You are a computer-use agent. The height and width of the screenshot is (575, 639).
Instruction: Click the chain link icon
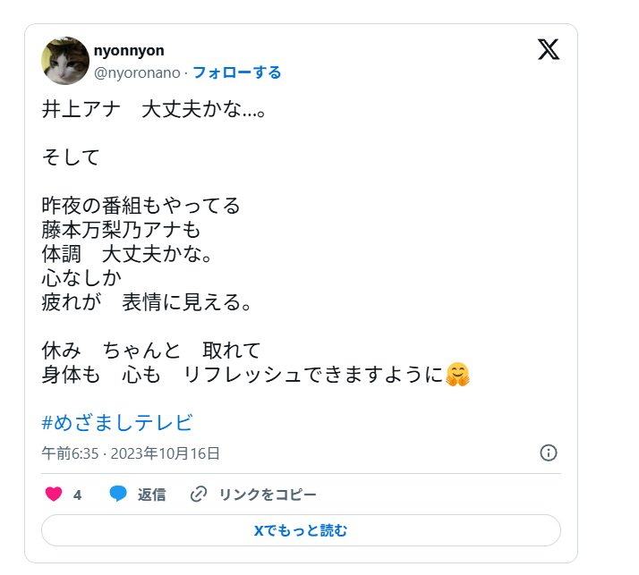(199, 495)
